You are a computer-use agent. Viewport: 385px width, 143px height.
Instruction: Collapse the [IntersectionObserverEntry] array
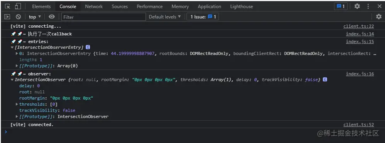point(12,47)
